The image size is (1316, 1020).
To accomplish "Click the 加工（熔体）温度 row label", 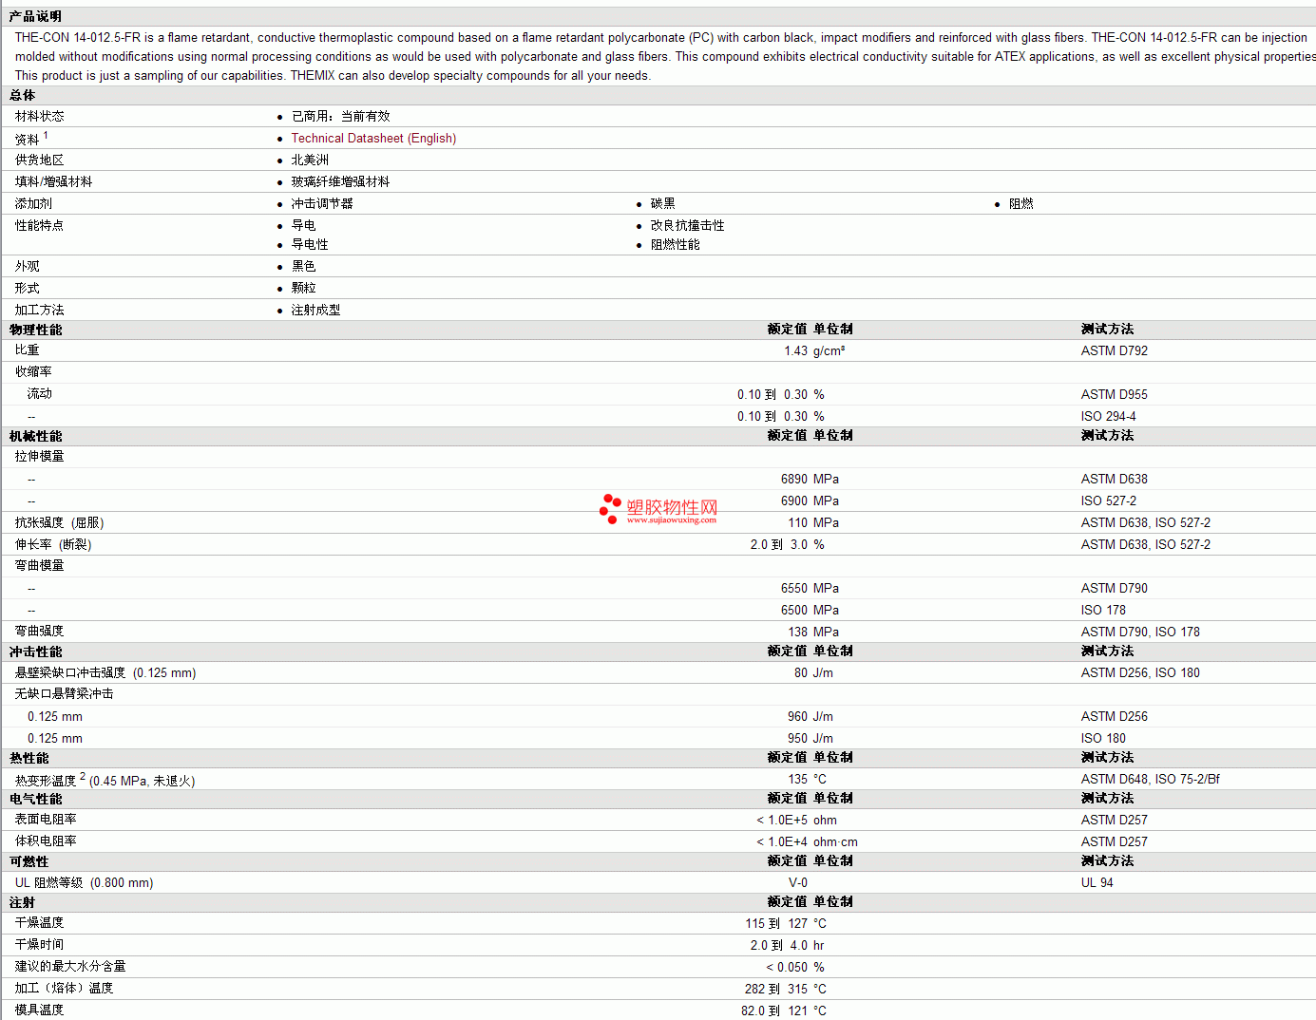I will (x=64, y=989).
